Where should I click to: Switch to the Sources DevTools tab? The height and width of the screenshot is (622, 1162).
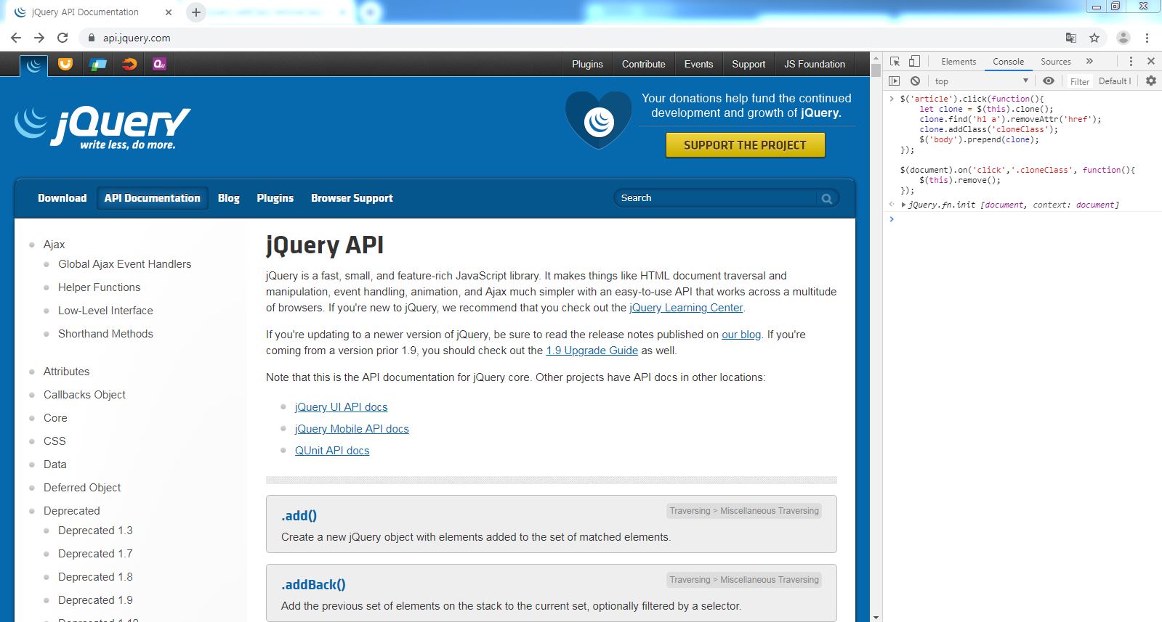coord(1056,62)
